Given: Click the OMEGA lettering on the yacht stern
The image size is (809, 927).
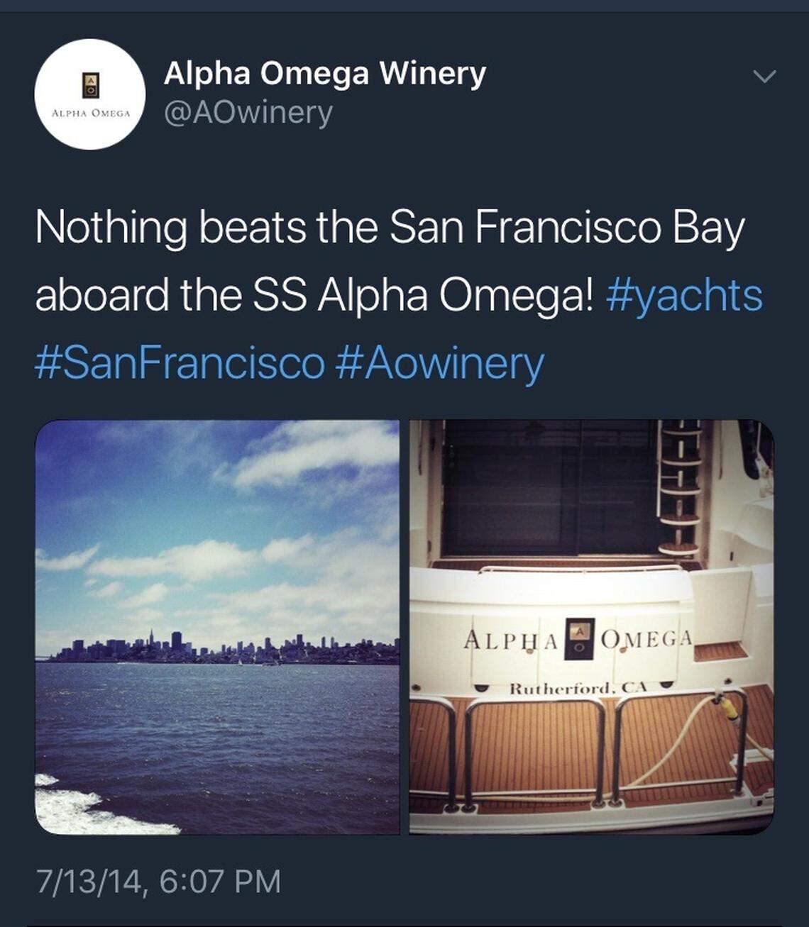Looking at the screenshot, I should tap(646, 638).
